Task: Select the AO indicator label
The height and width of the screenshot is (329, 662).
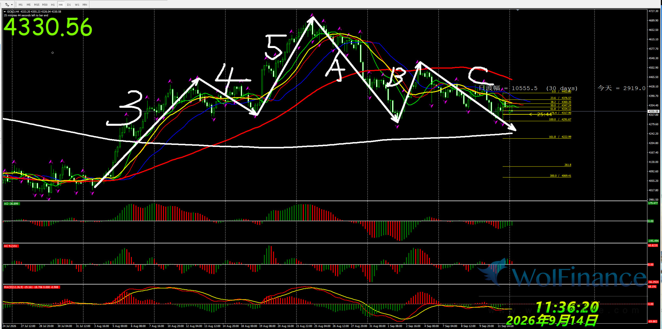Action: [11, 204]
